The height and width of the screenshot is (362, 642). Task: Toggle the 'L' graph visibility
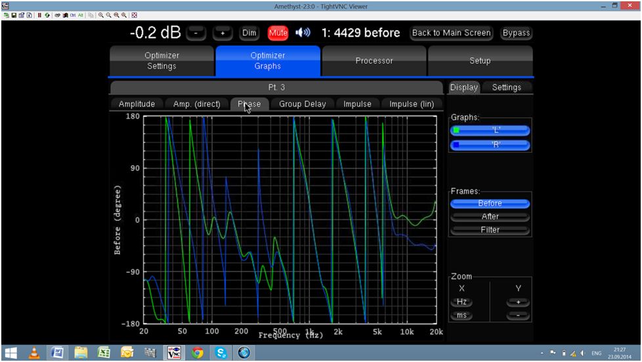[490, 130]
